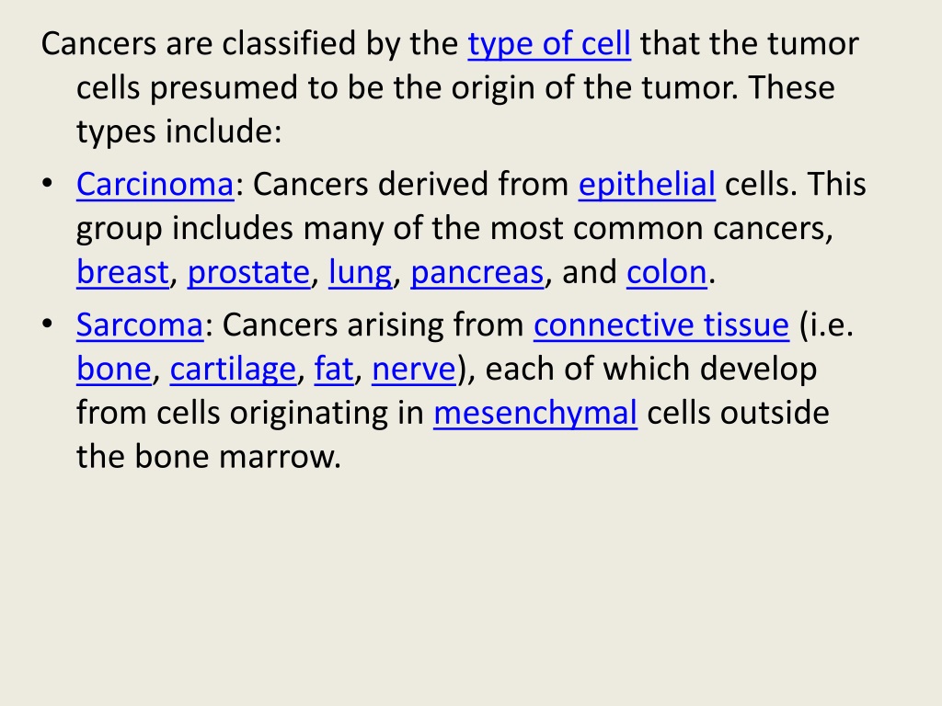Viewport: 942px width, 706px height.
Task: Click the colon hyperlink
Action: [667, 272]
